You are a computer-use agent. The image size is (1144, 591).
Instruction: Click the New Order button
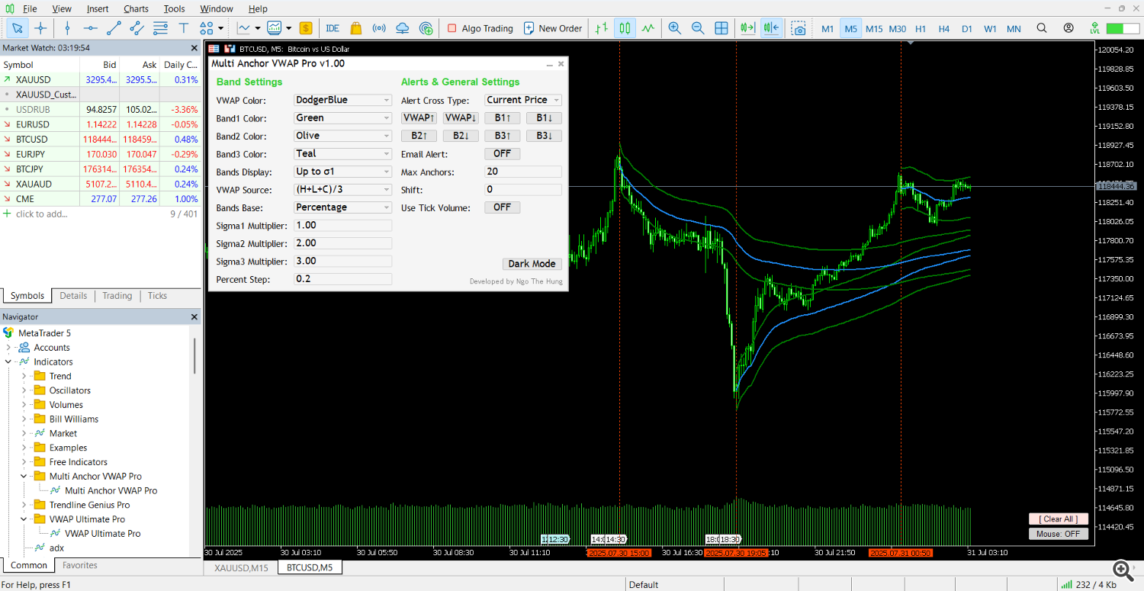tap(553, 28)
